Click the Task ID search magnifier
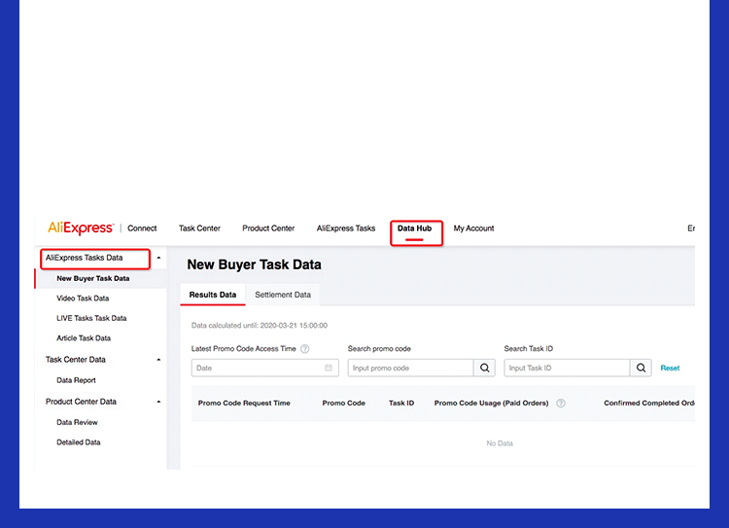This screenshot has width=729, height=528. click(641, 368)
